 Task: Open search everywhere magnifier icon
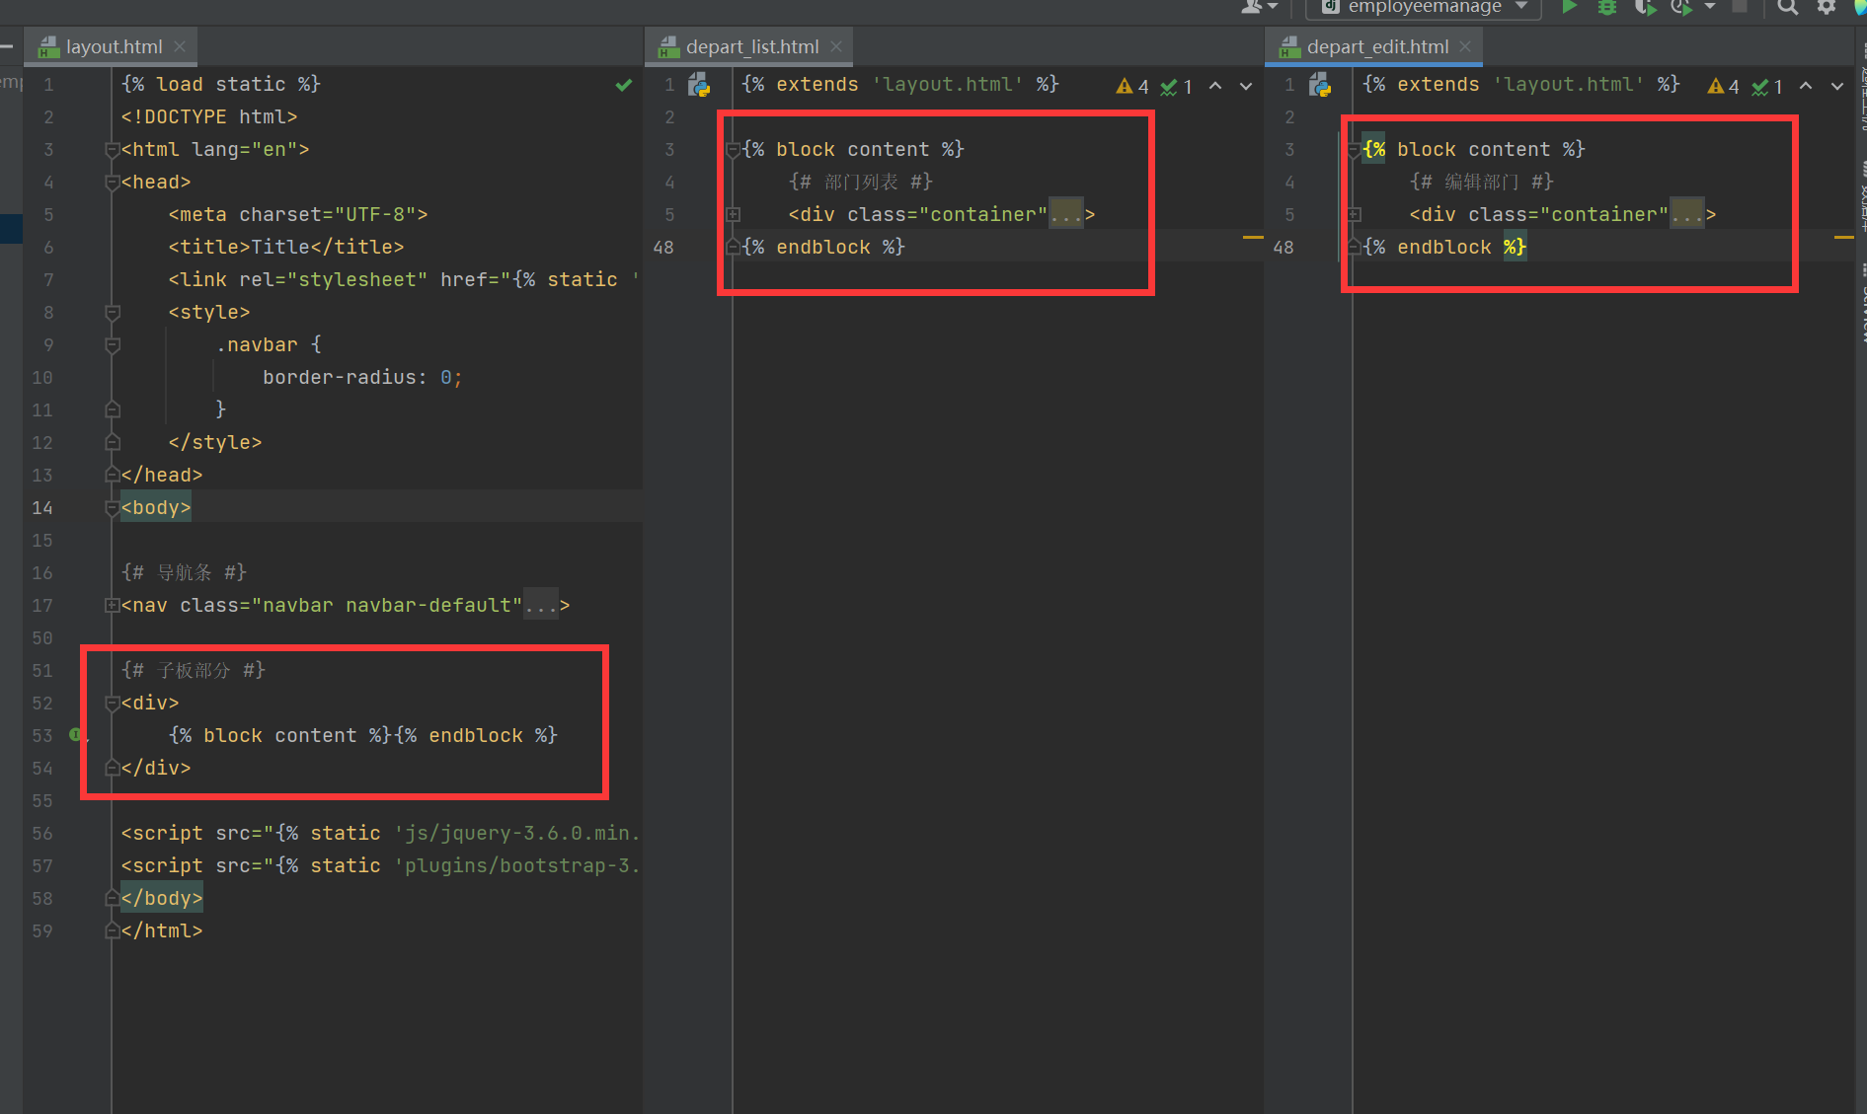coord(1787,7)
